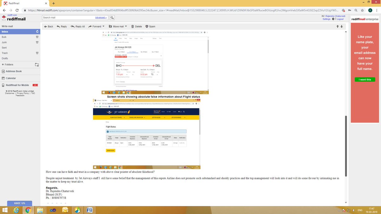Image resolution: width=381 pixels, height=214 pixels.
Task: Reply to this email
Action: (x=62, y=26)
